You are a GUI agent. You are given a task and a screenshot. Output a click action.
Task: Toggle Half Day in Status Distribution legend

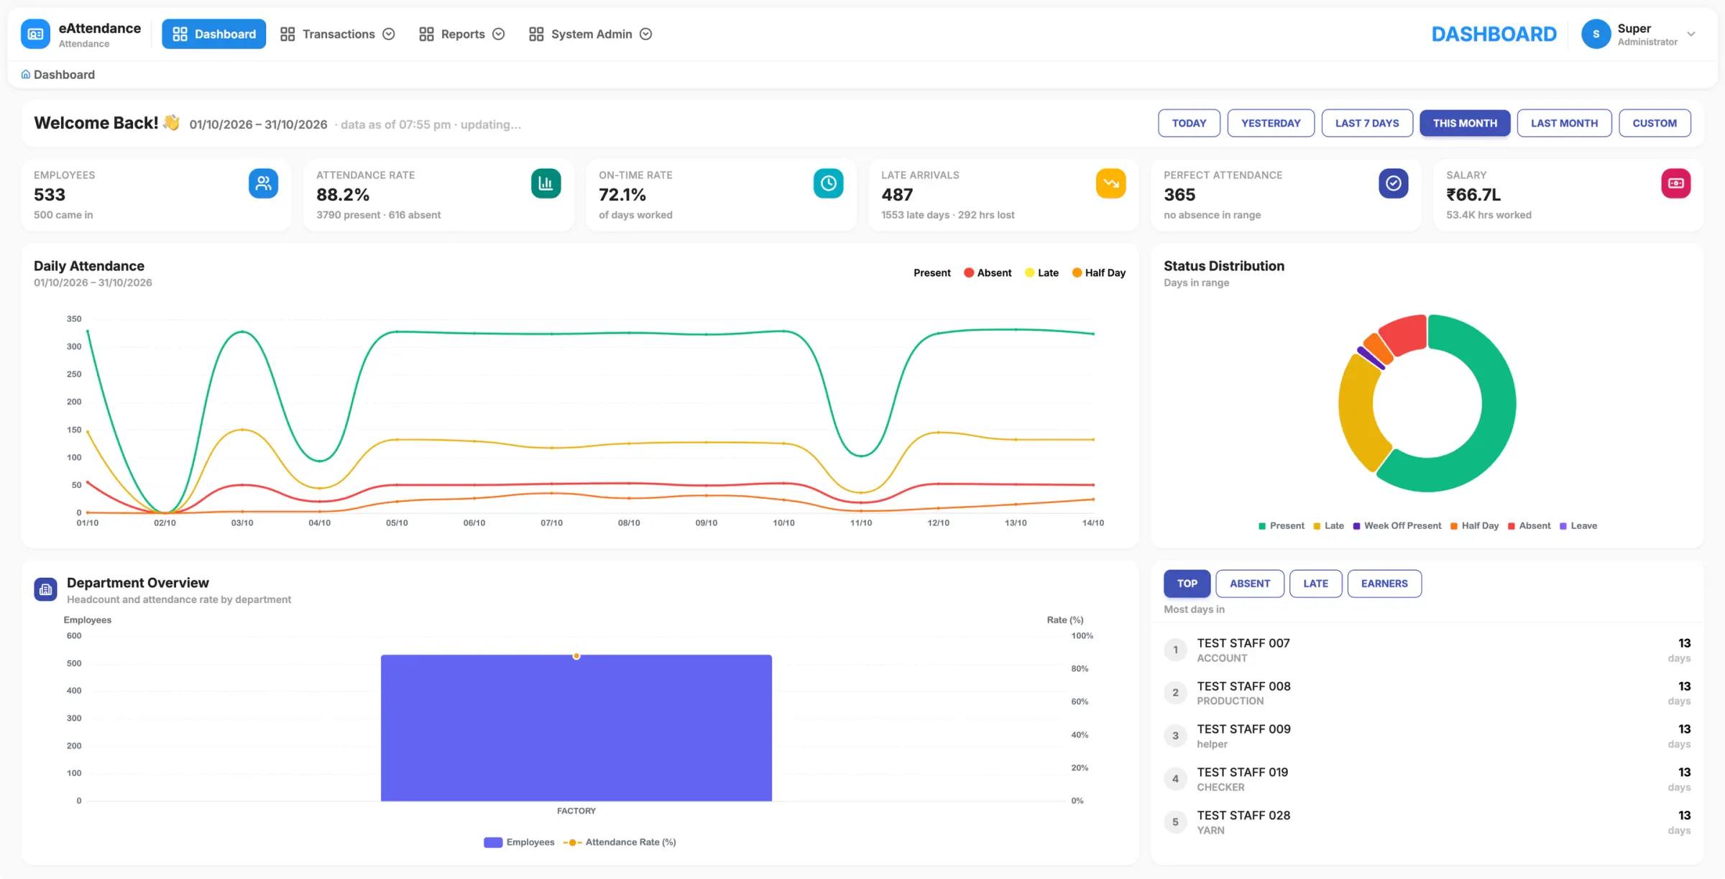[x=1474, y=525]
